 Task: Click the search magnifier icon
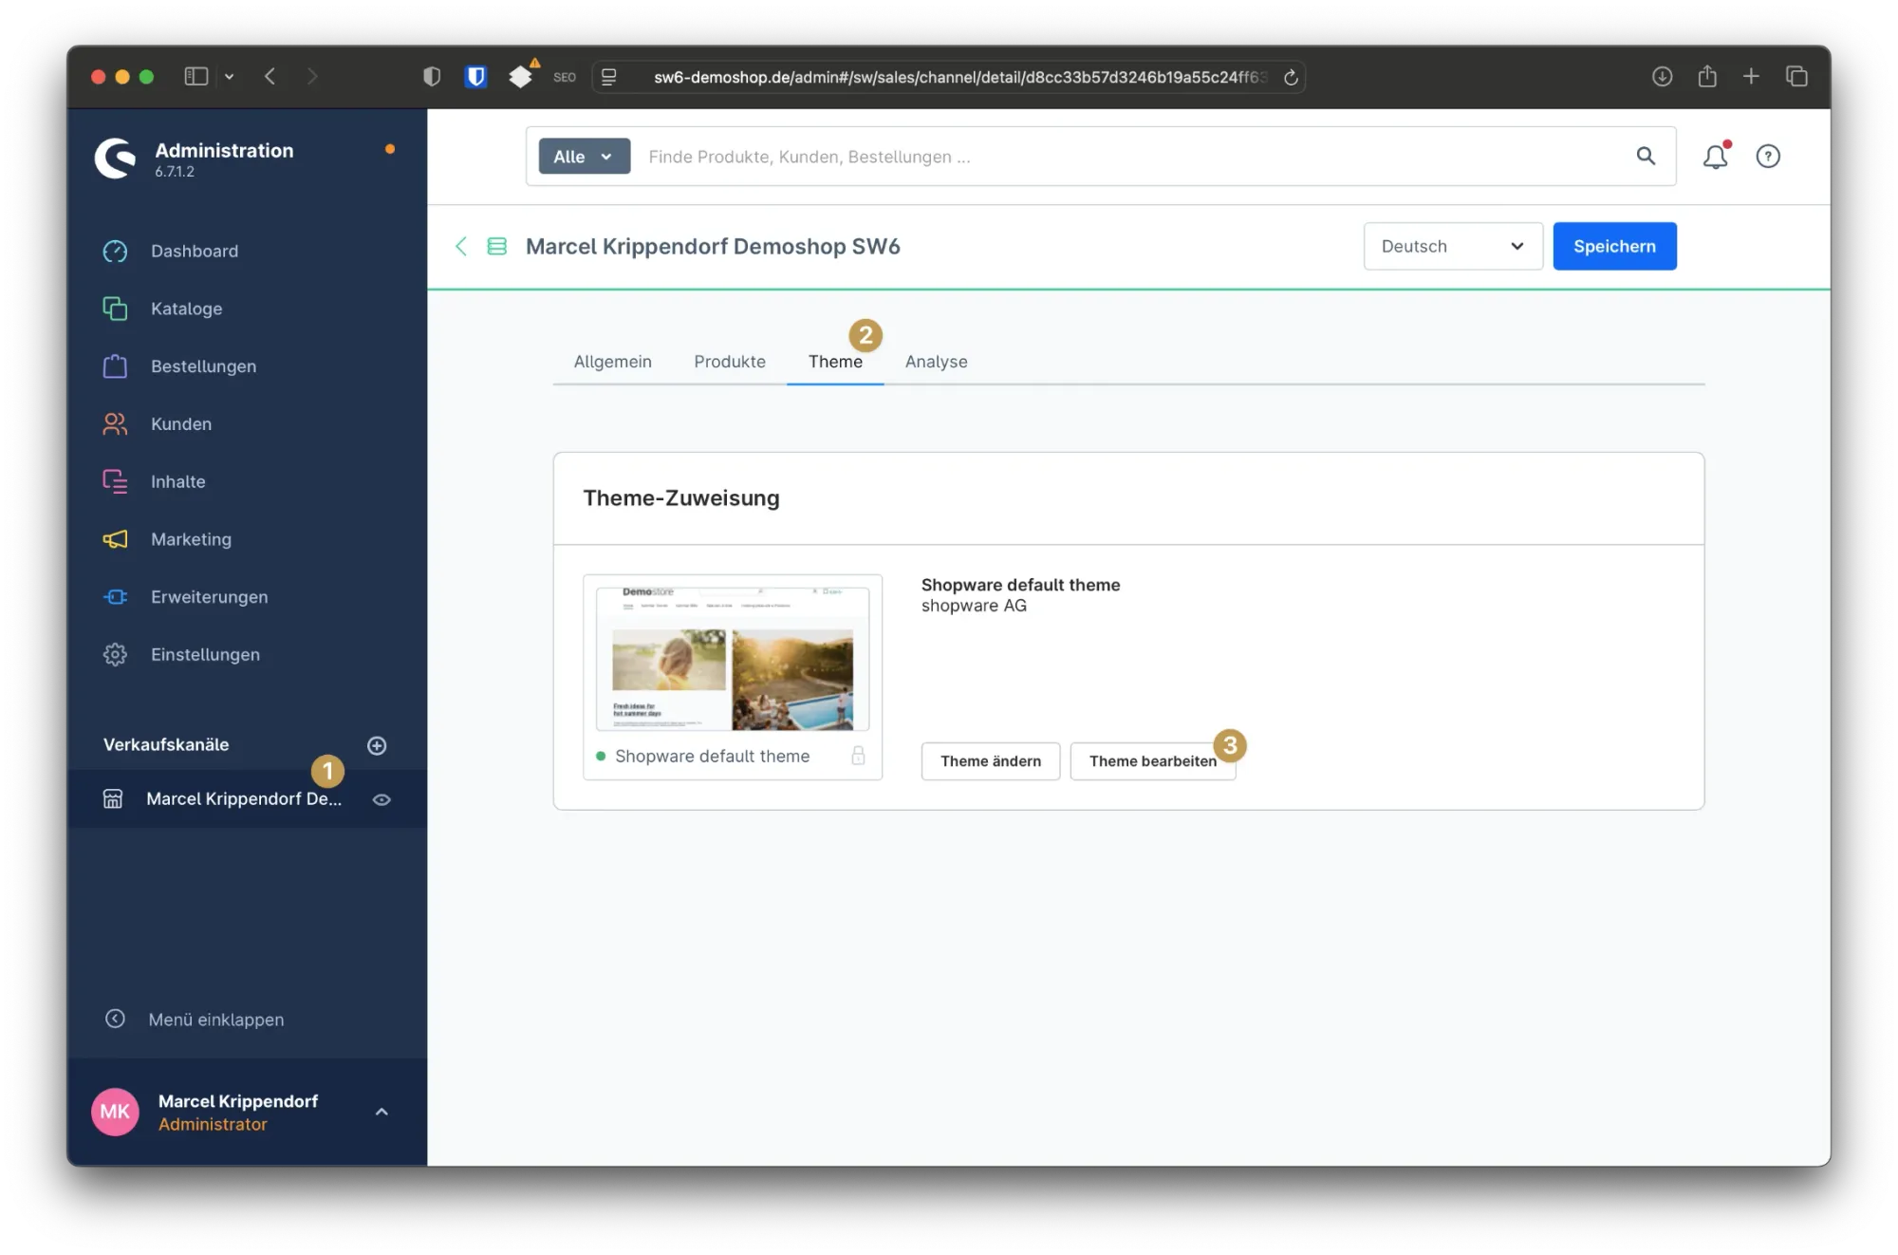coord(1646,157)
